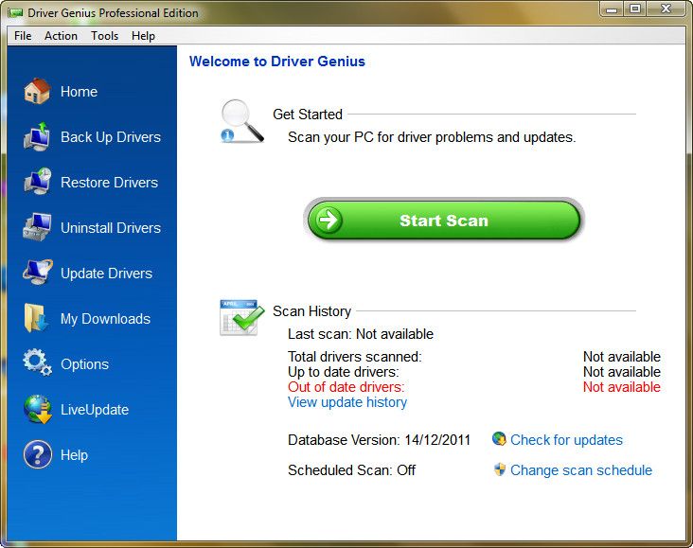Open My Downloads label
693x548 pixels.
106,319
